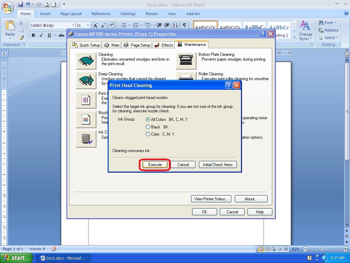The height and width of the screenshot is (263, 350).
Task: Click the Ink Cartridge Settings icon
Action: pos(86,139)
